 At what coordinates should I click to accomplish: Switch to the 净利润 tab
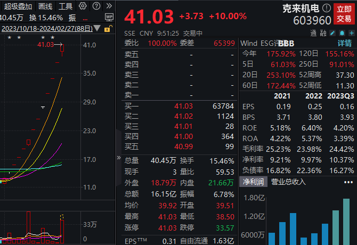(253, 182)
